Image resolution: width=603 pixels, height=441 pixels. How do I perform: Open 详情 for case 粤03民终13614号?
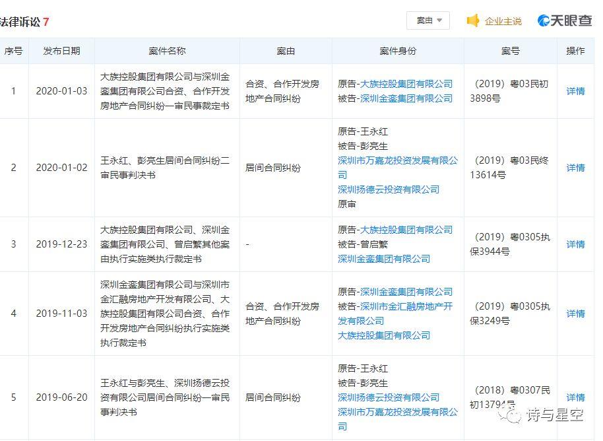(x=575, y=168)
